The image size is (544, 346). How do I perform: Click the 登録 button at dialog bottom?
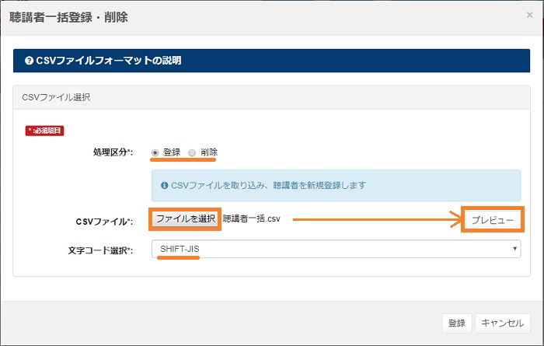[456, 323]
